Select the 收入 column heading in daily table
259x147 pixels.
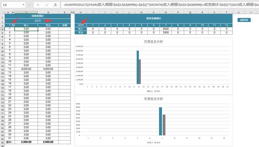point(26,25)
